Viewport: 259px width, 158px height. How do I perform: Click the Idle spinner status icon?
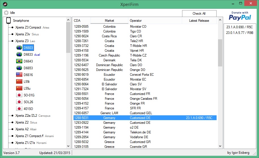(x=6, y=13)
